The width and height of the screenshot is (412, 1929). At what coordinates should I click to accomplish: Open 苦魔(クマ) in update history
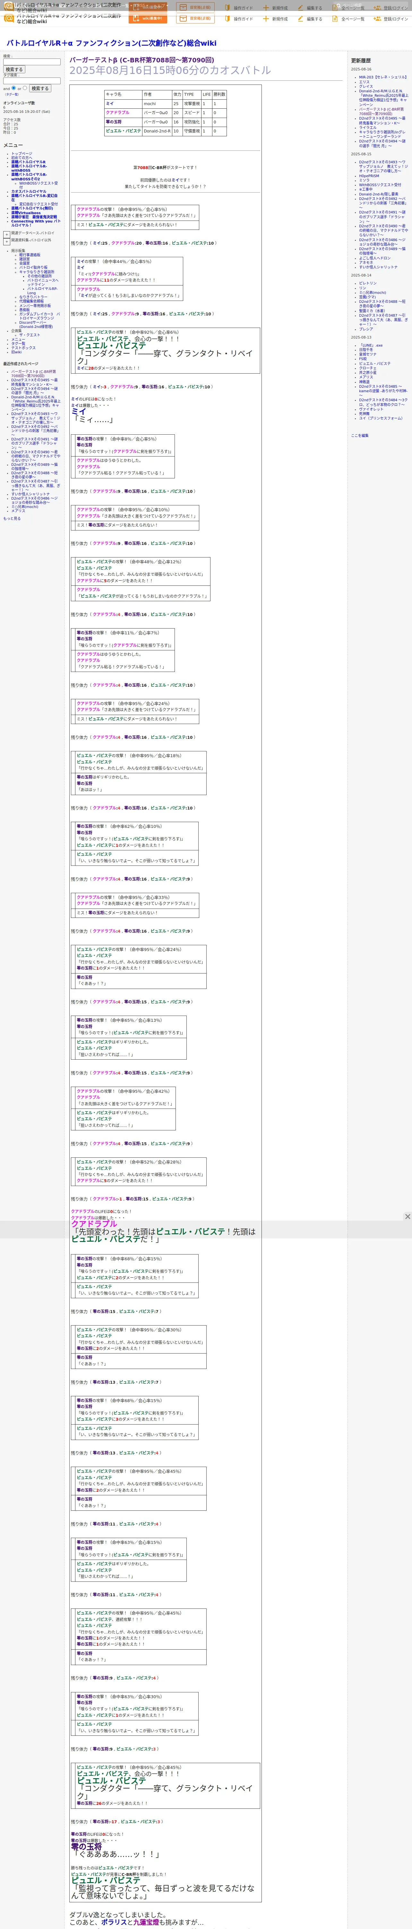pos(368,297)
